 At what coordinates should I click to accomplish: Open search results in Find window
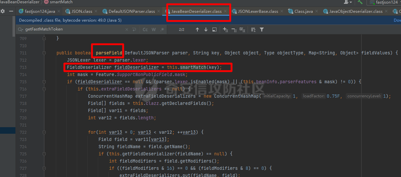tap(214, 29)
